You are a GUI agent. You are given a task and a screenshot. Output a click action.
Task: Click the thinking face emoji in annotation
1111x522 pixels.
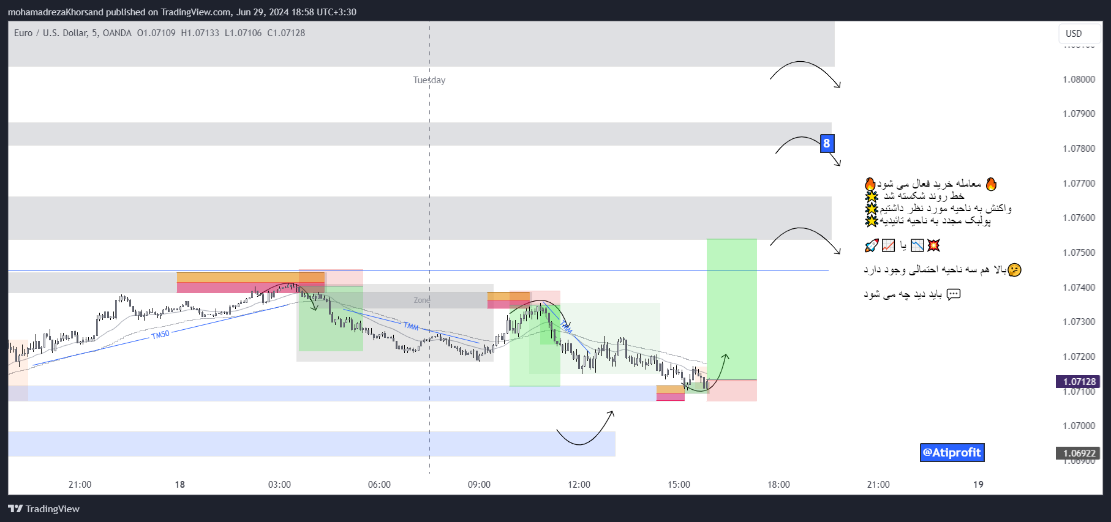(x=1014, y=270)
